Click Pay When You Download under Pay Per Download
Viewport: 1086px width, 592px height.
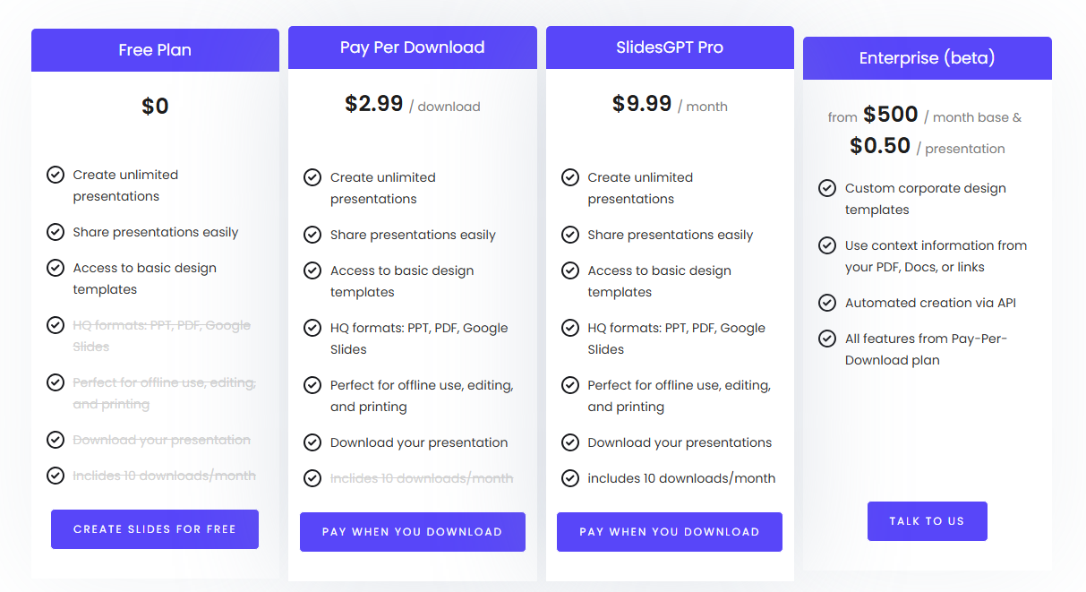tap(413, 532)
